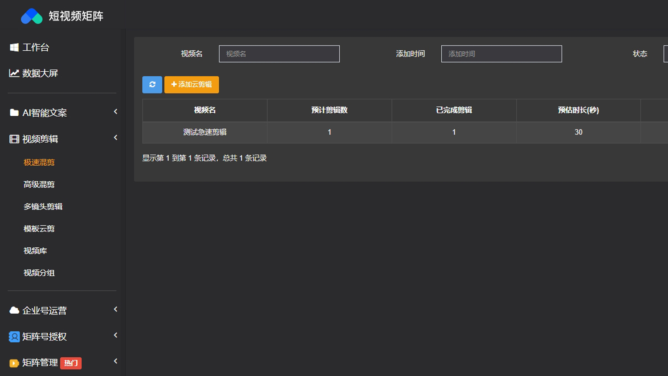Select 极速混剪 in the sidebar
Viewport: 668px width, 376px height.
coord(39,162)
